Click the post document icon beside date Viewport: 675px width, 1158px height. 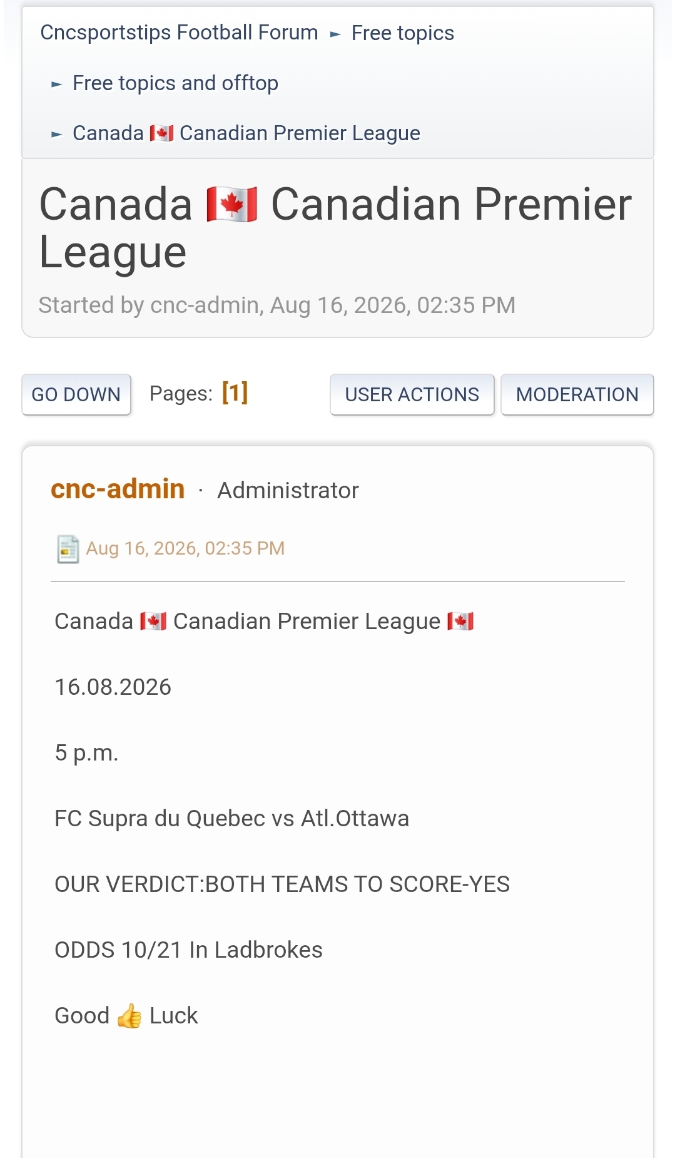[x=68, y=549]
